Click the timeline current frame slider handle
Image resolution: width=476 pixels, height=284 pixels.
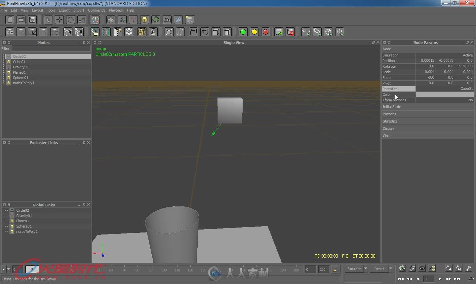coord(32,269)
